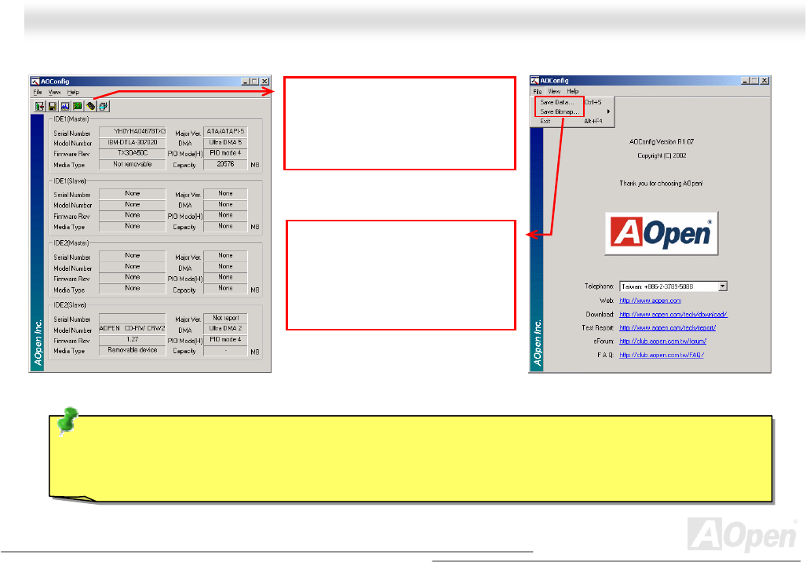Click the File menu title in right window
Image resolution: width=806 pixels, height=562 pixels.
(x=537, y=91)
